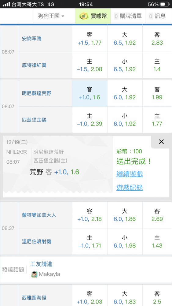Select 安納罕鴨 客 +1.5, 1.77 spread
Image resolution: width=172 pixels, height=306 pixels.
click(x=90, y=39)
